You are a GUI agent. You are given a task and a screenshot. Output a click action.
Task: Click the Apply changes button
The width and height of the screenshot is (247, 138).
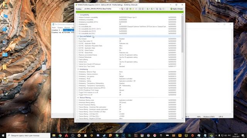[177, 9]
